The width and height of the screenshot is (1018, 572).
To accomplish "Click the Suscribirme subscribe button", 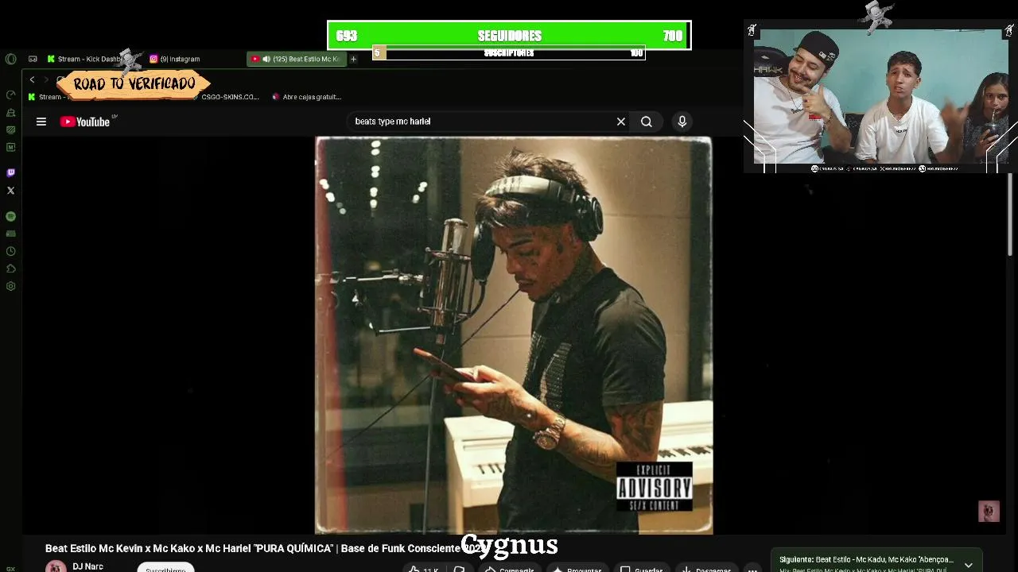I will tap(165, 568).
